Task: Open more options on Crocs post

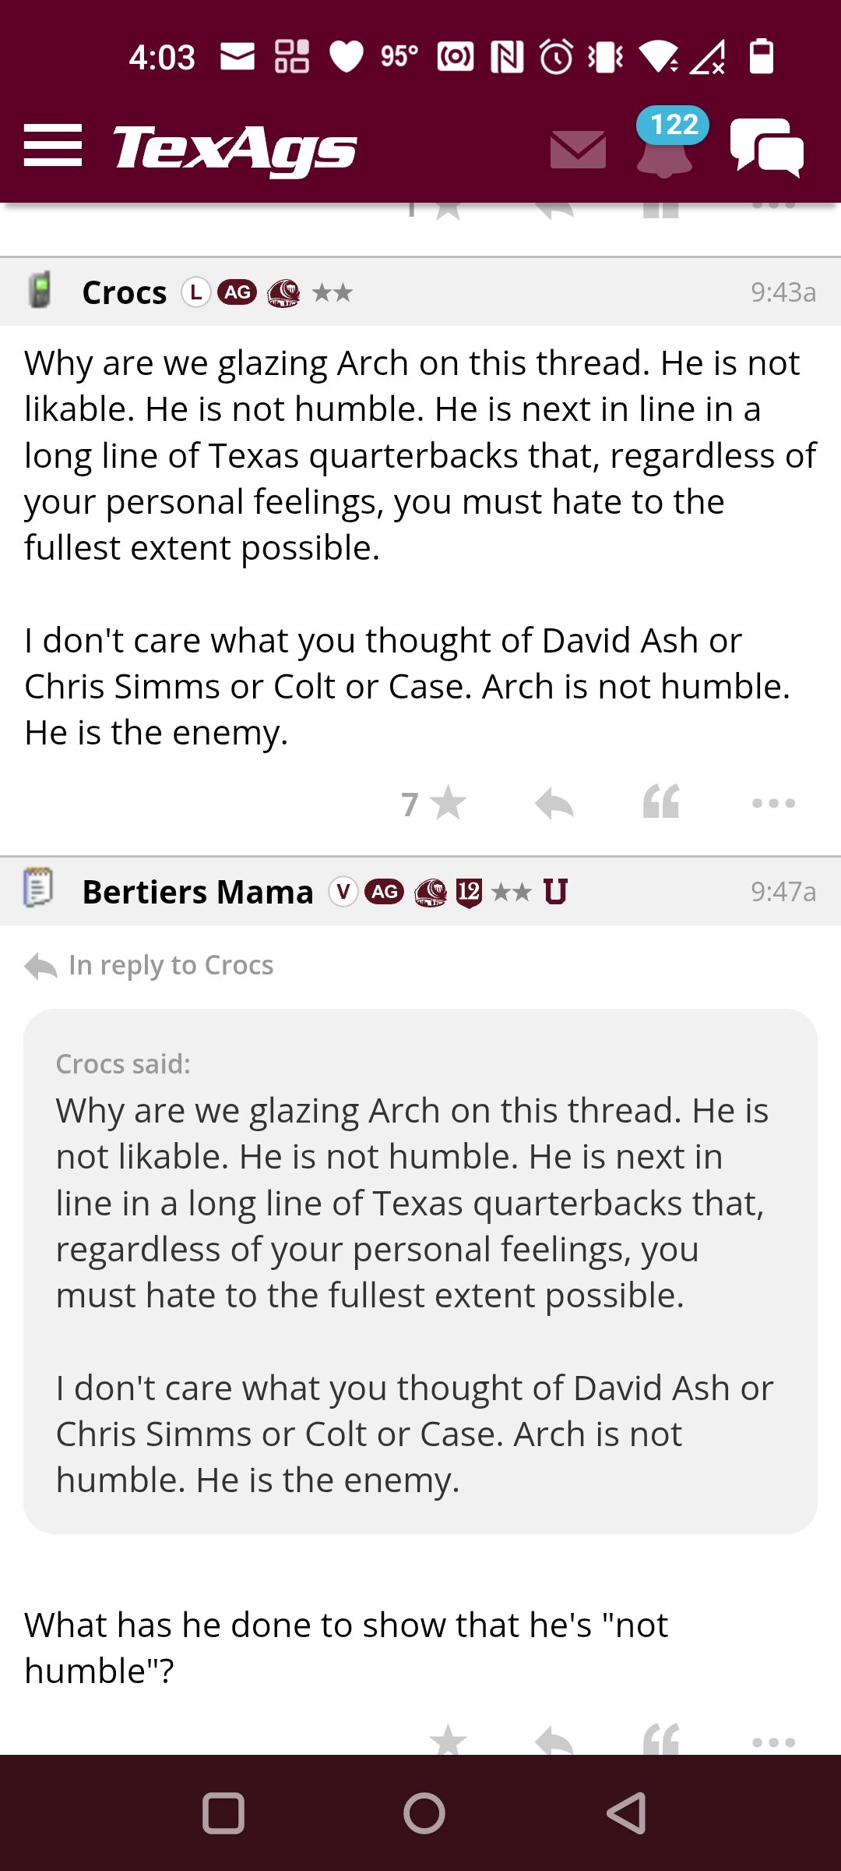Action: click(773, 803)
